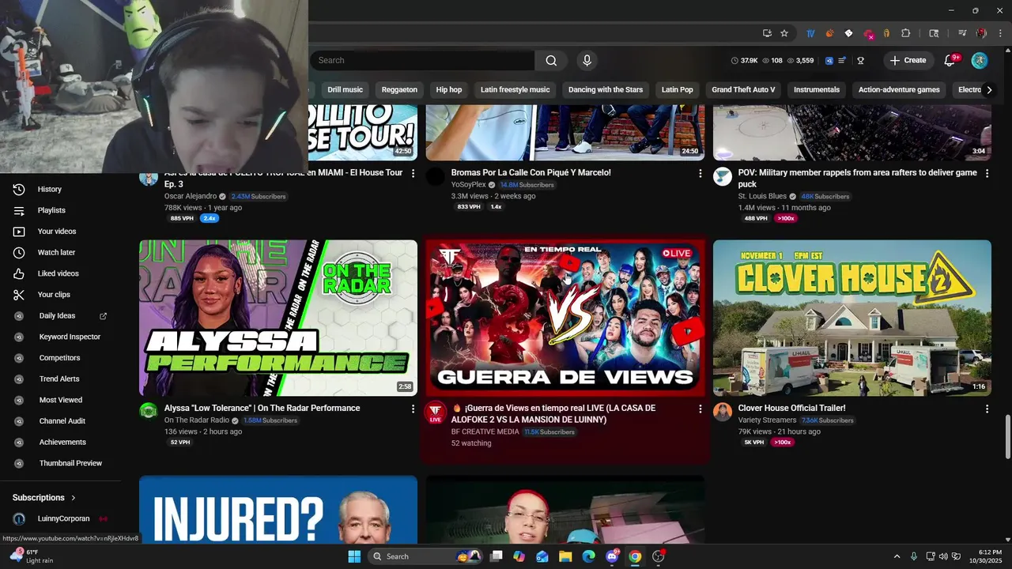
Task: Click the vidIQ trophy icon
Action: (x=860, y=60)
